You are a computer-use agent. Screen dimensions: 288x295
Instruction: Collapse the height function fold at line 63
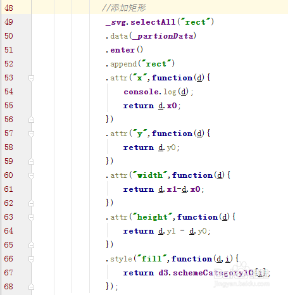pyautogui.click(x=31, y=218)
